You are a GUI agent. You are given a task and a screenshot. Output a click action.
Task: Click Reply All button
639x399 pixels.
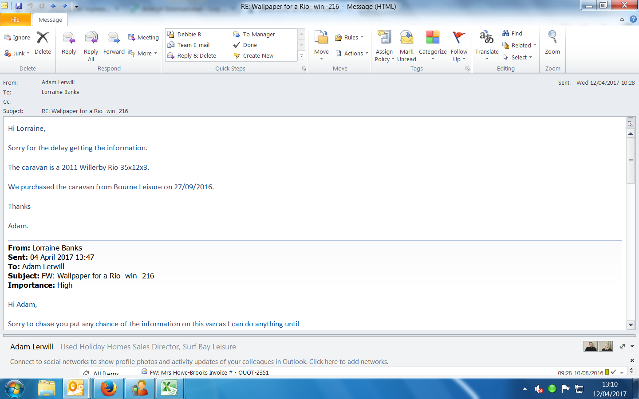(91, 46)
